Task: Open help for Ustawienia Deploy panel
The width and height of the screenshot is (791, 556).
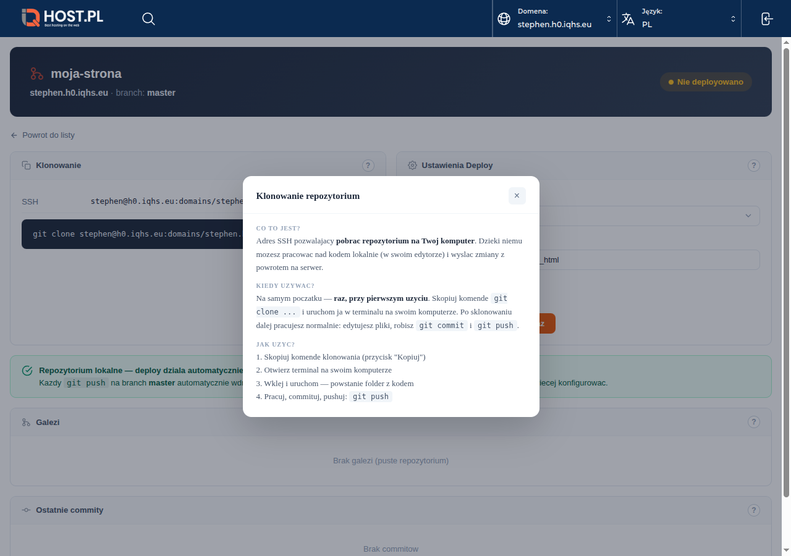Action: (x=753, y=166)
